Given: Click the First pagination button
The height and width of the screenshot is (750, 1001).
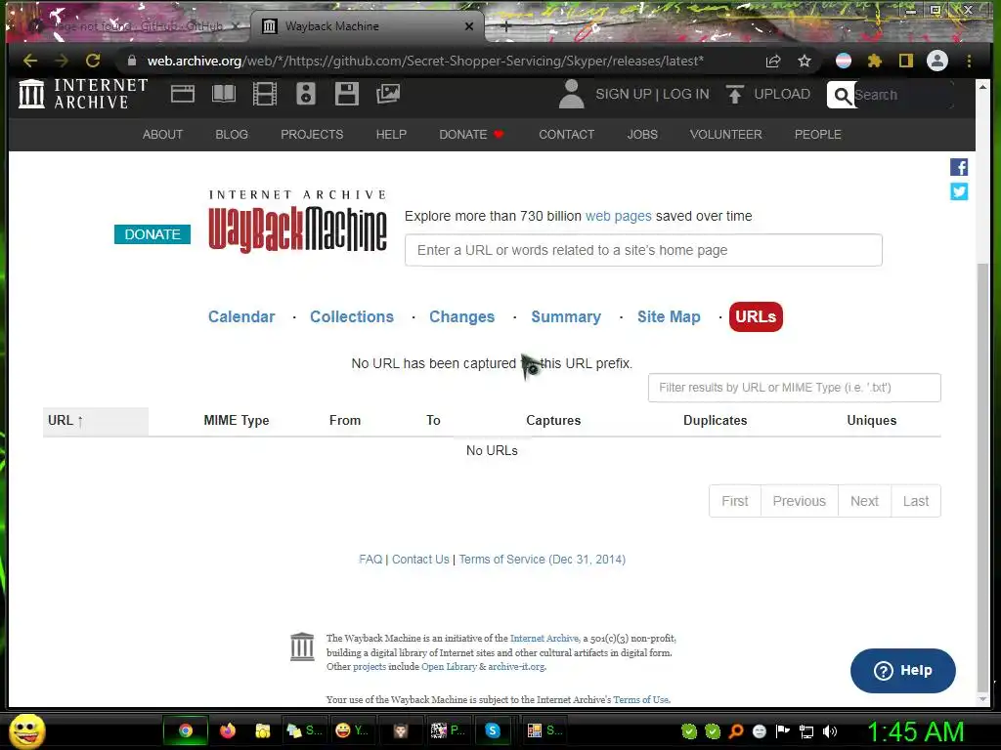Looking at the screenshot, I should pos(735,501).
